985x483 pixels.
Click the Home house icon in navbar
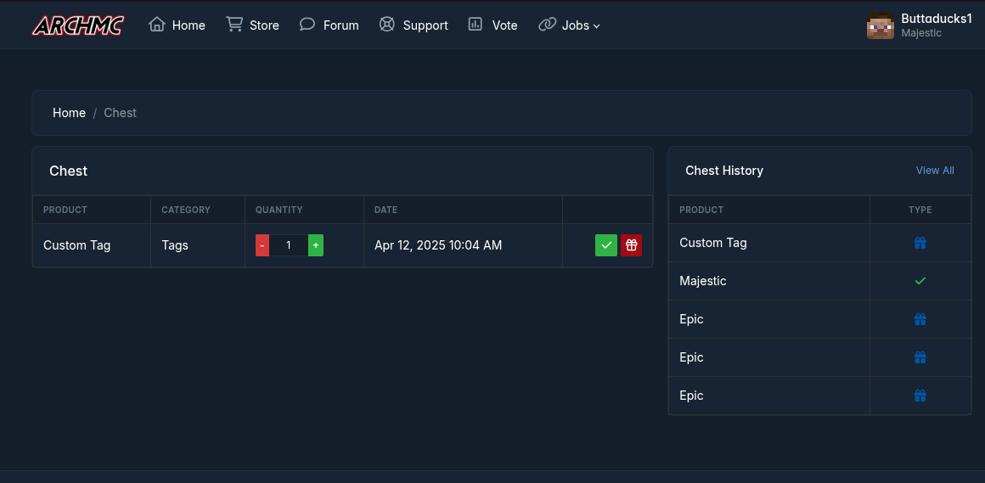pos(156,25)
